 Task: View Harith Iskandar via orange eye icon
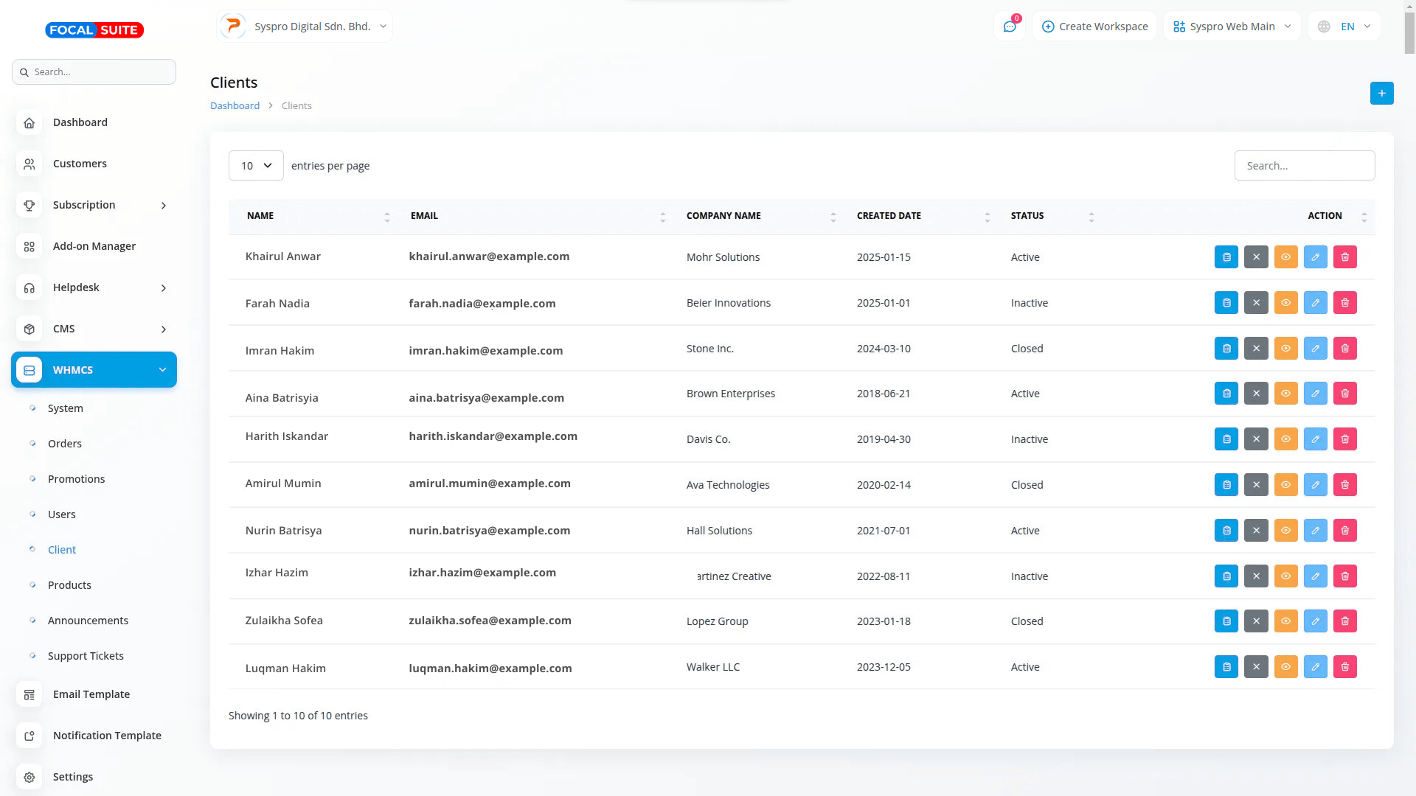click(1285, 439)
